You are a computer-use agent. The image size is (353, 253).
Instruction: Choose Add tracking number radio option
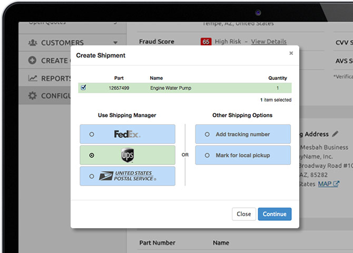click(x=207, y=134)
